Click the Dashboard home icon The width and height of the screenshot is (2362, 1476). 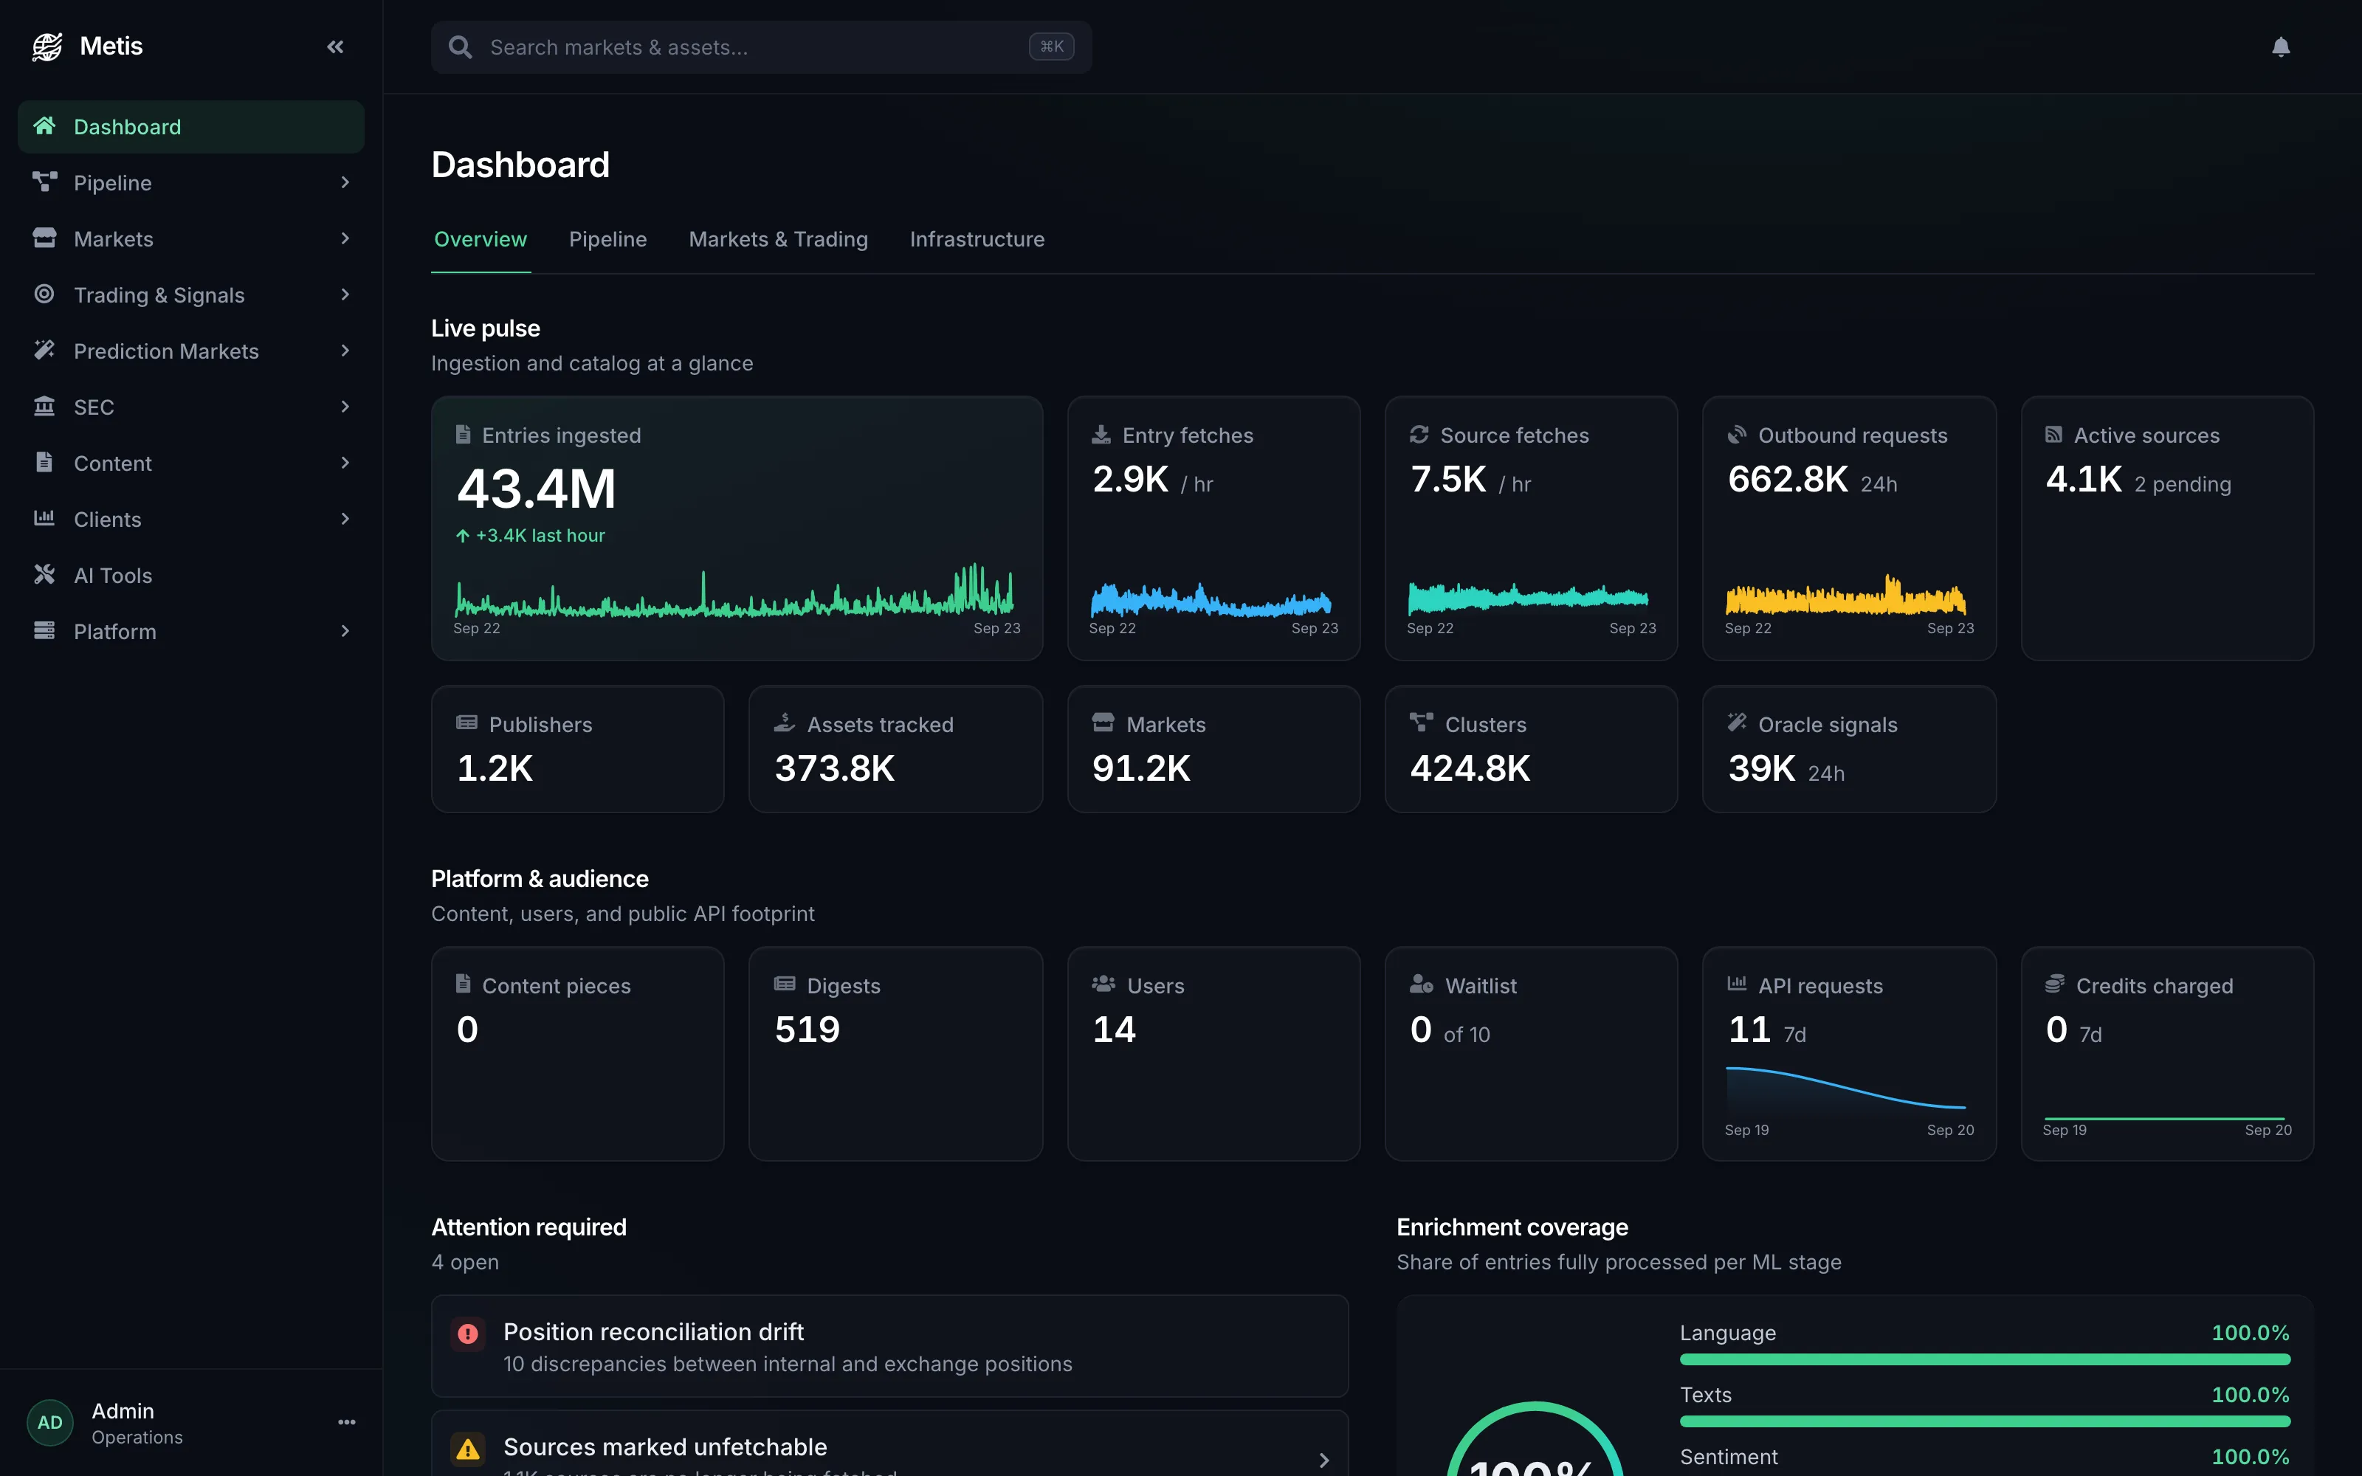click(44, 126)
